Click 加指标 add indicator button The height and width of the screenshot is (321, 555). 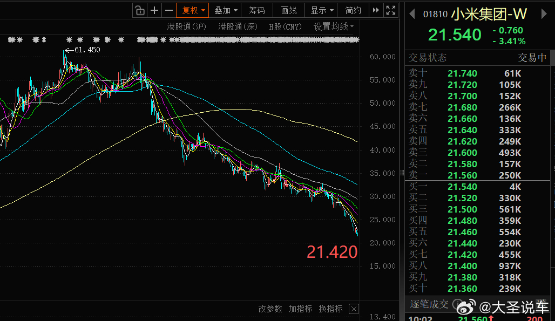(300, 309)
